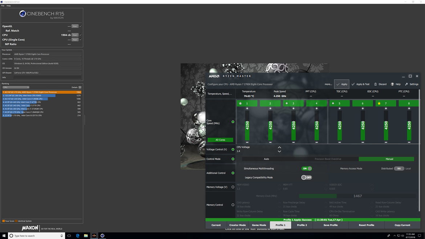Open Task View on the taskbar
The width and height of the screenshot is (425, 239).
click(x=69, y=236)
